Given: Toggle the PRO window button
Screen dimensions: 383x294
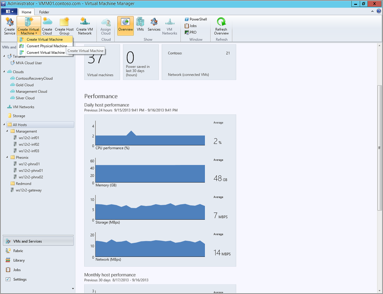Looking at the screenshot, I should click(191, 32).
